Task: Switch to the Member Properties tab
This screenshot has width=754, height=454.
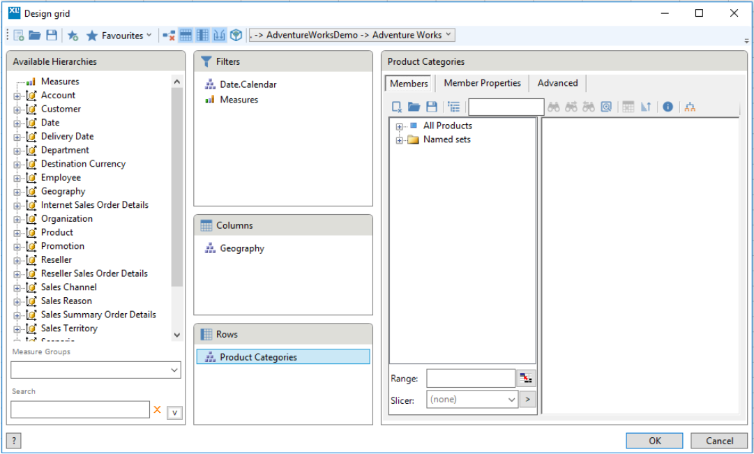Action: (x=482, y=83)
